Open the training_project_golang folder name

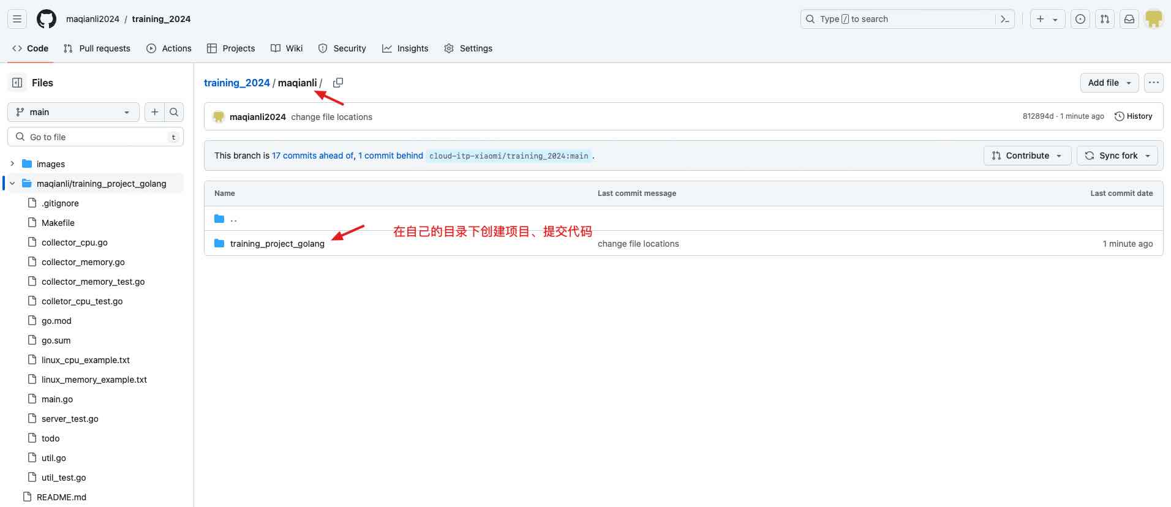coord(277,244)
